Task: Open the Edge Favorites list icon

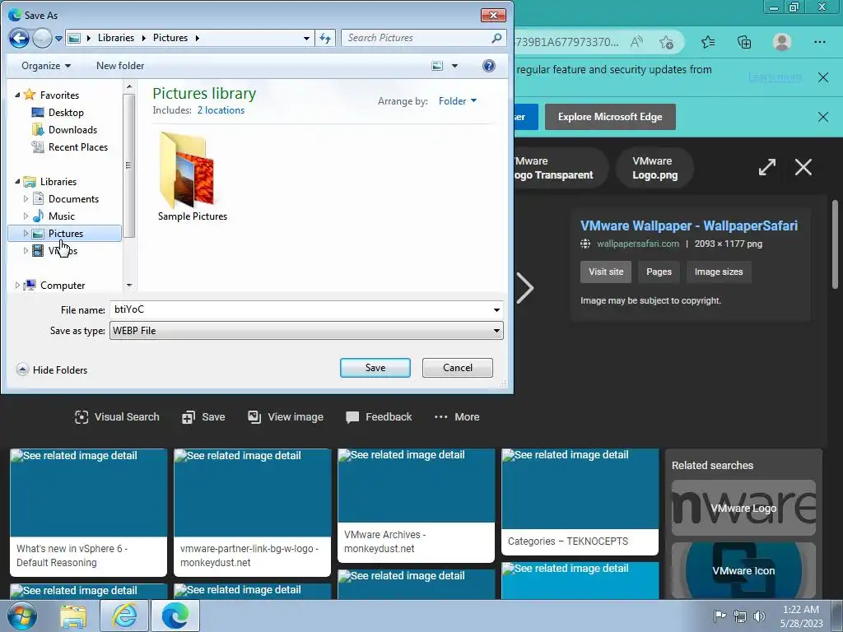Action: [x=708, y=42]
